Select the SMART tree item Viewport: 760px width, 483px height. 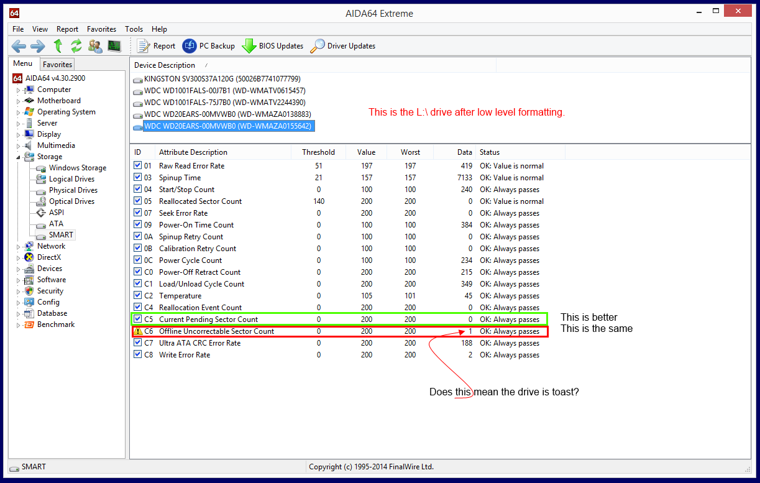[61, 235]
